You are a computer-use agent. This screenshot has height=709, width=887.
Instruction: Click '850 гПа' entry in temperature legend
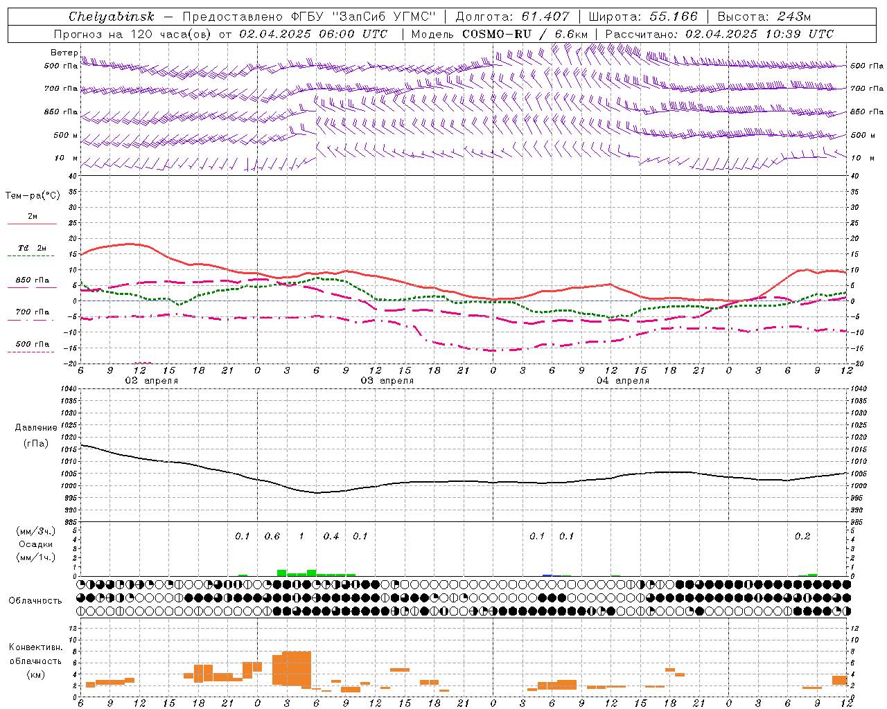point(33,280)
